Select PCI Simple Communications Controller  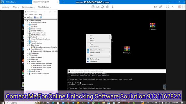click(45, 47)
